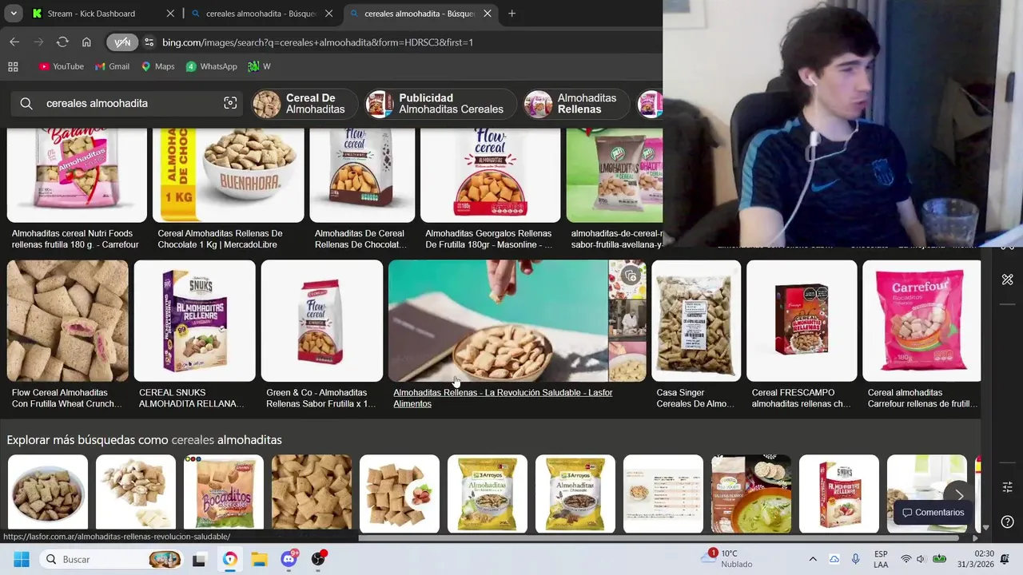Image resolution: width=1023 pixels, height=575 pixels.
Task: Open the browser icon on the taskbar
Action: point(229,560)
